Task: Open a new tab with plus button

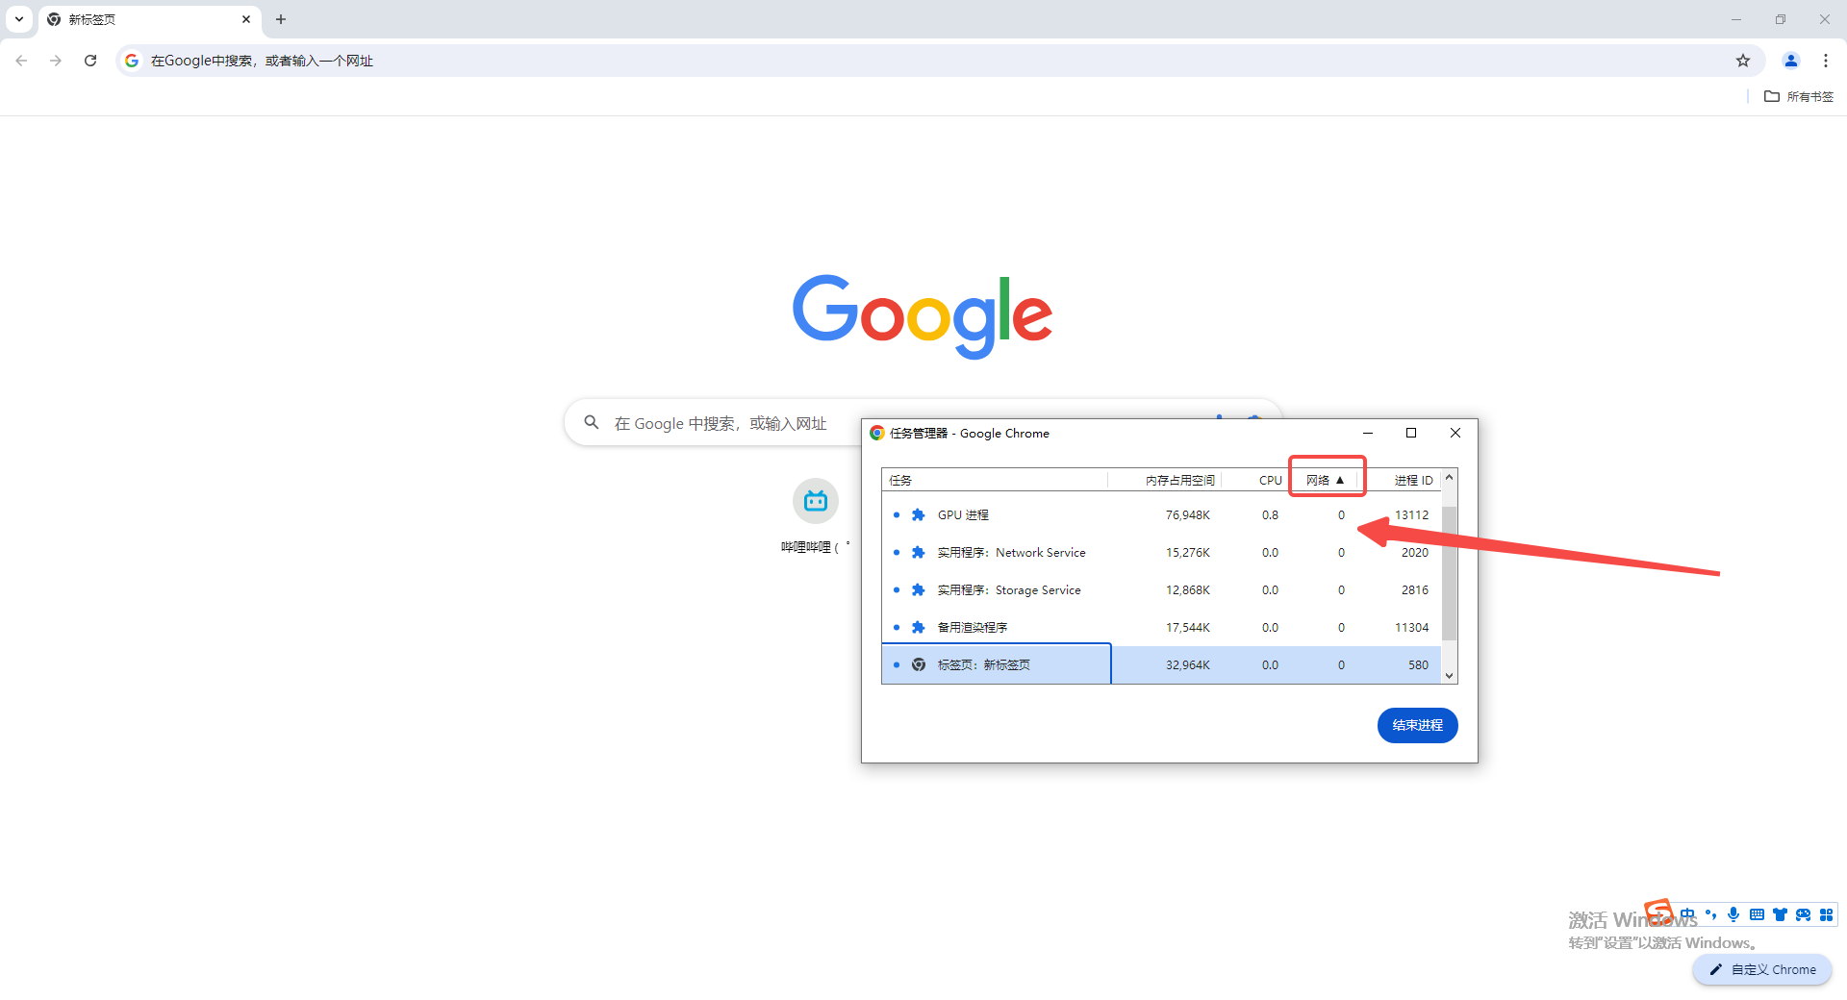Action: (281, 19)
